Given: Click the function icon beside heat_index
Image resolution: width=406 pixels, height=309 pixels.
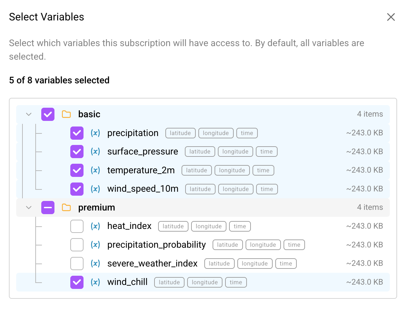Looking at the screenshot, I should tap(95, 226).
